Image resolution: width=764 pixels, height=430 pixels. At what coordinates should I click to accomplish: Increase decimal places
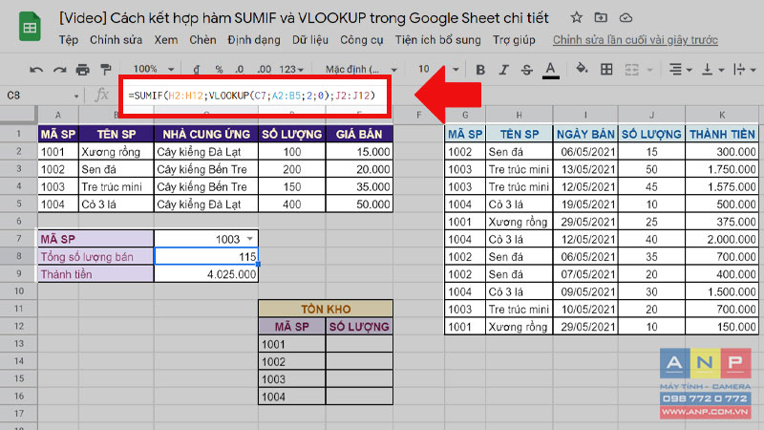tap(264, 69)
